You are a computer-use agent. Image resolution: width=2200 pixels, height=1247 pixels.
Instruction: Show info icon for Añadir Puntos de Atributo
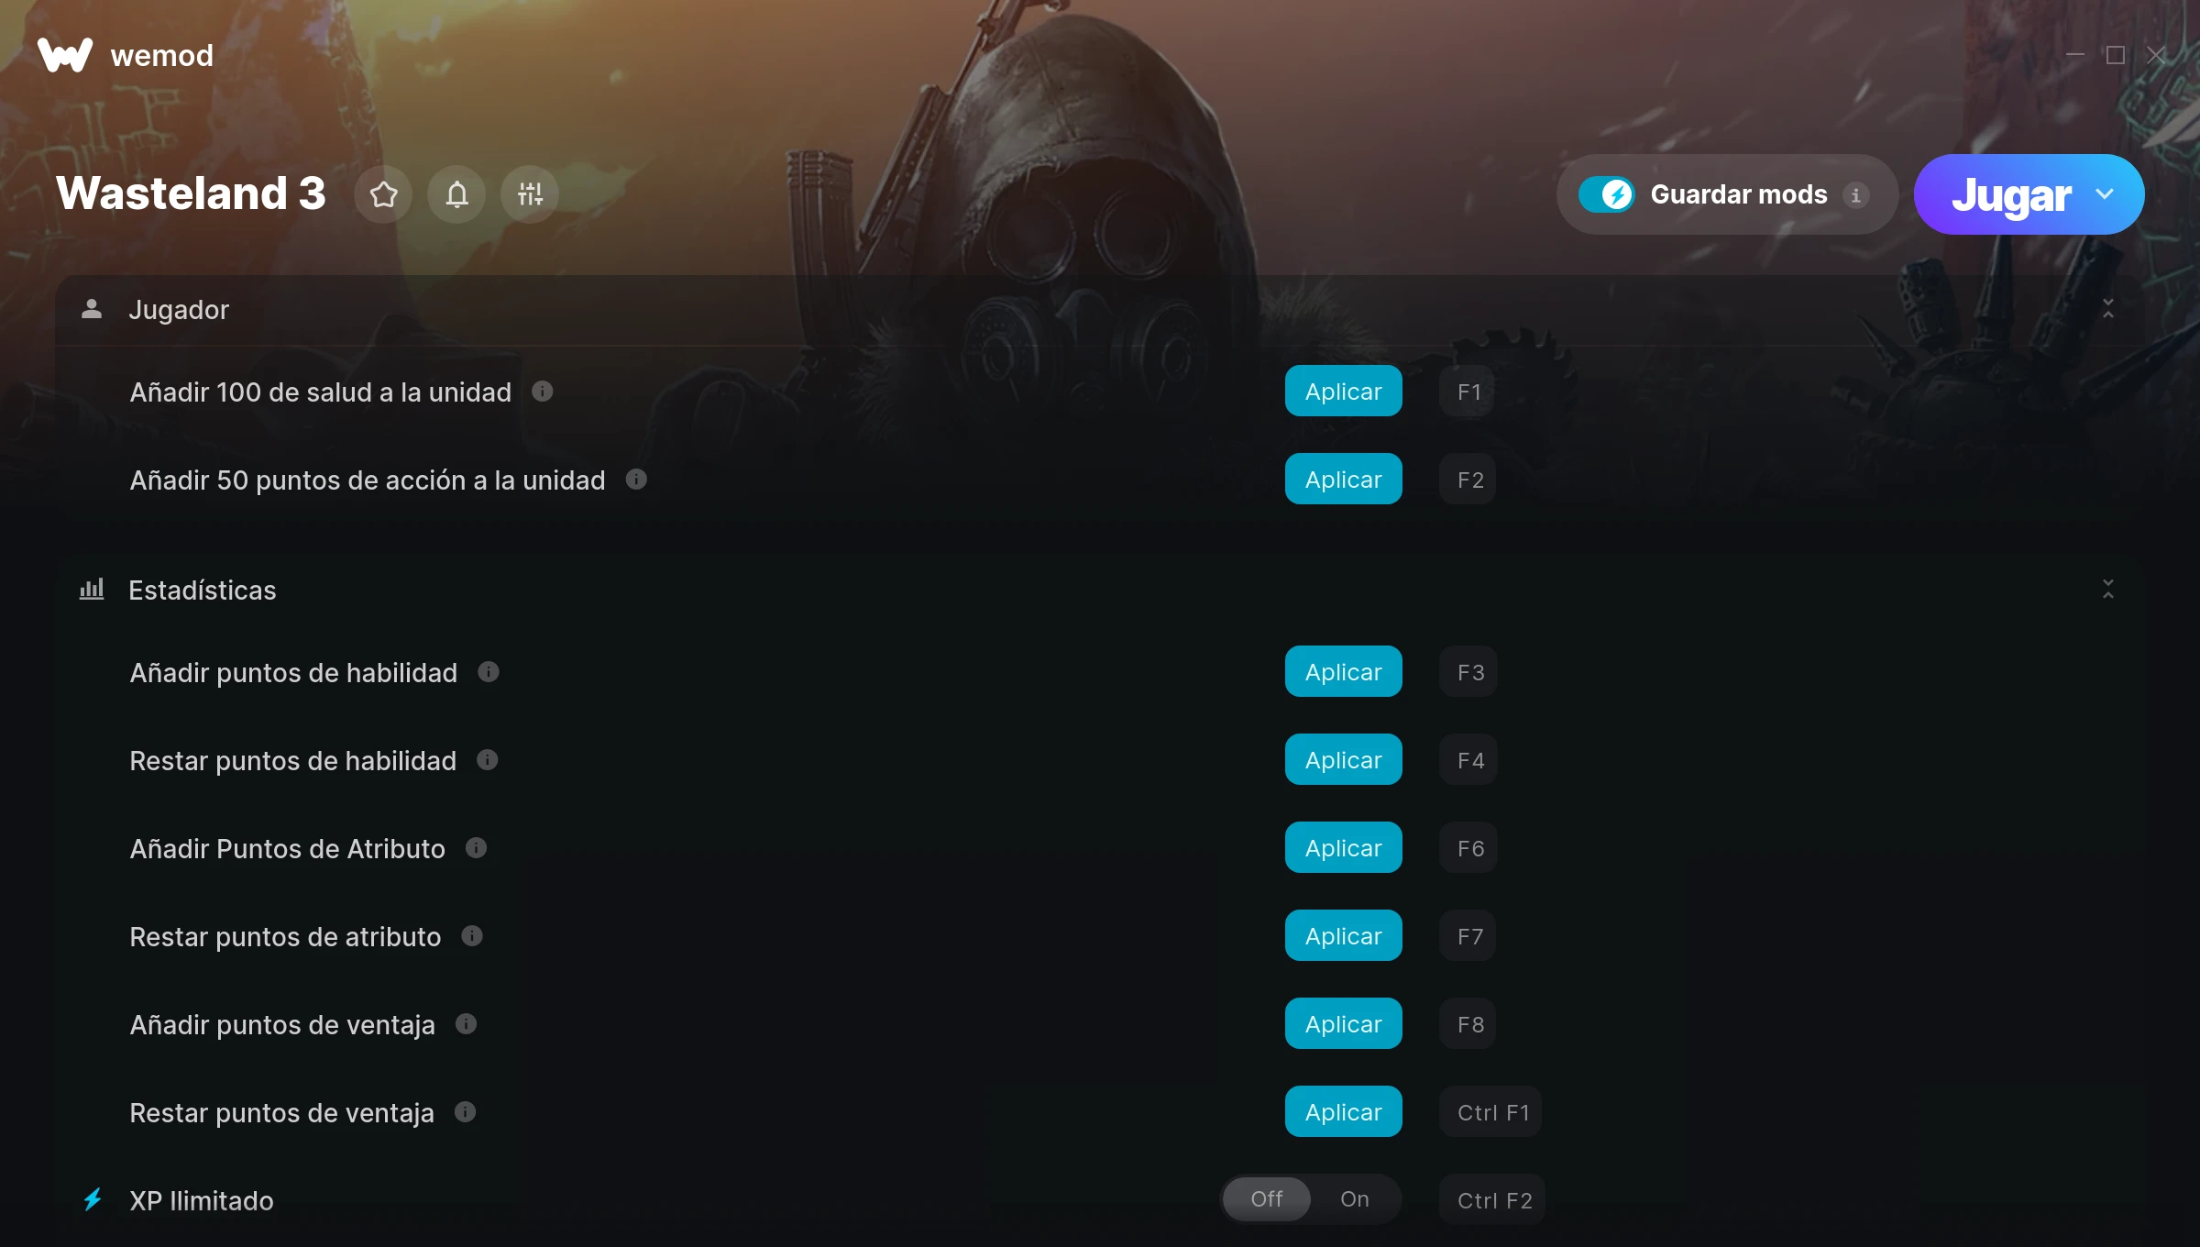coord(476,848)
